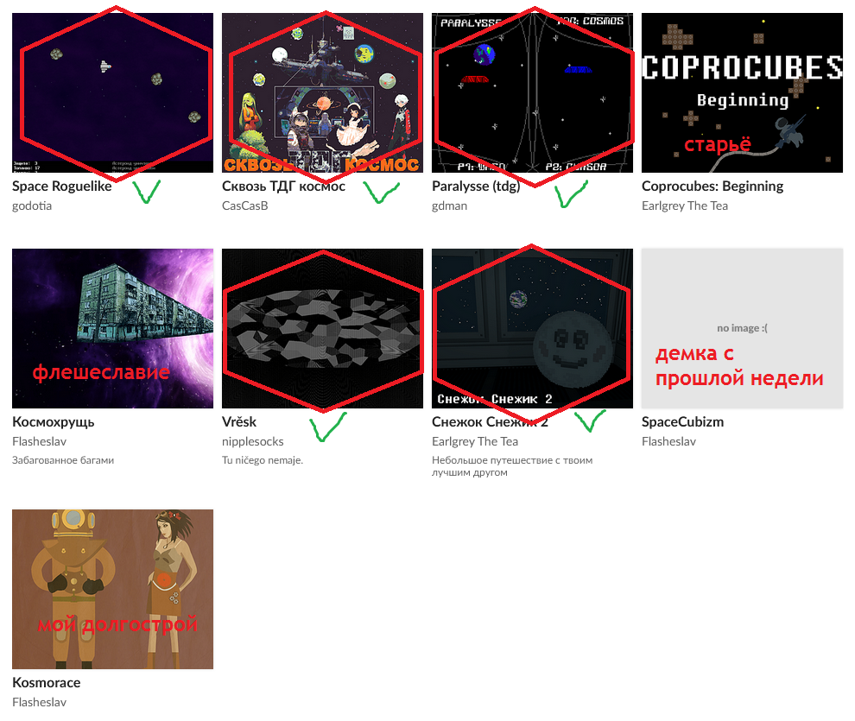Click the Kosmorace title link
855x721 pixels.
point(47,683)
